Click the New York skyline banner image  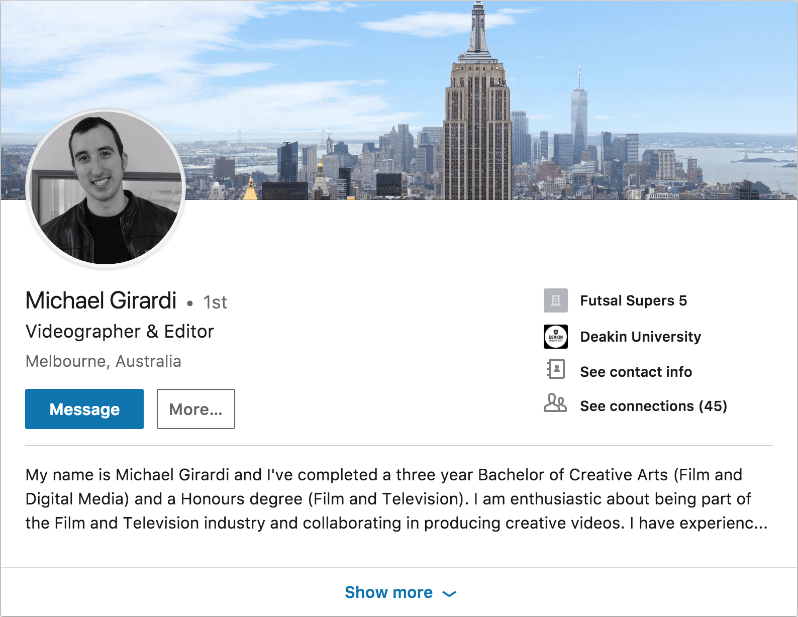(x=399, y=100)
